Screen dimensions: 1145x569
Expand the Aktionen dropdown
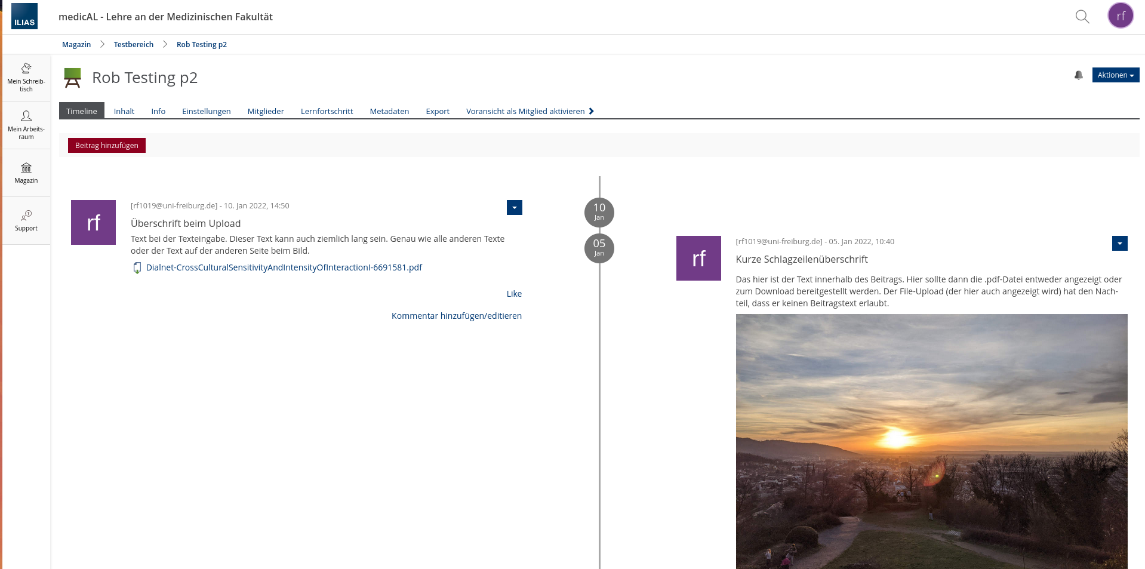pyautogui.click(x=1115, y=75)
